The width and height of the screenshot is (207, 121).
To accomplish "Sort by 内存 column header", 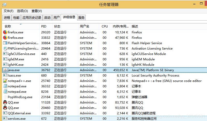I will click(121, 26).
